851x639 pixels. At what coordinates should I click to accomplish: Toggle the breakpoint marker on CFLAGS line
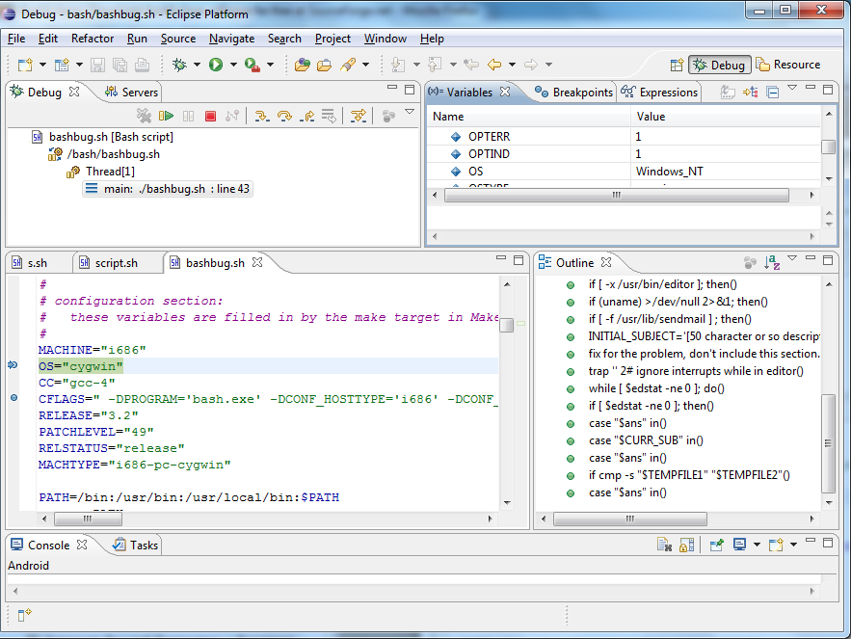click(13, 398)
